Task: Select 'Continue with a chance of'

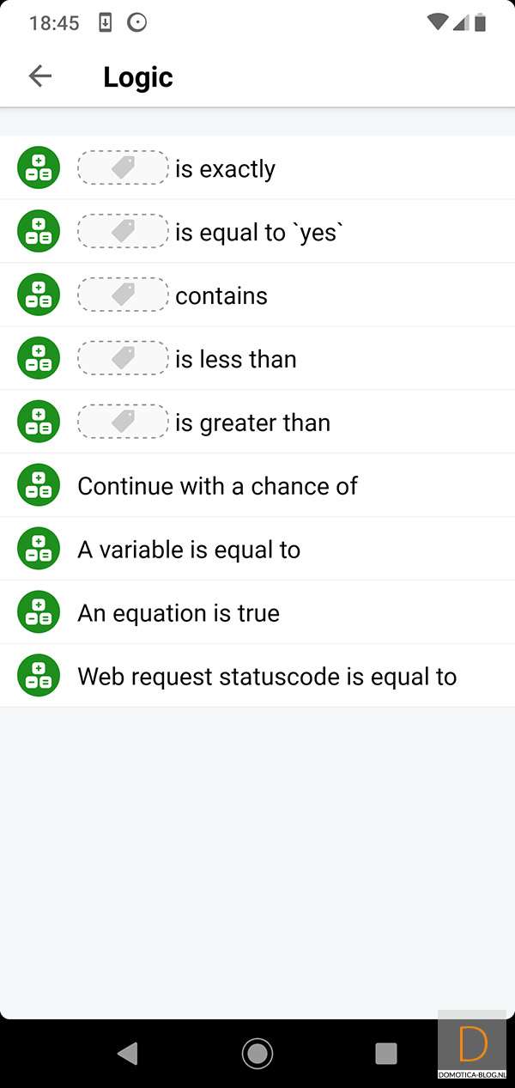Action: [x=217, y=486]
